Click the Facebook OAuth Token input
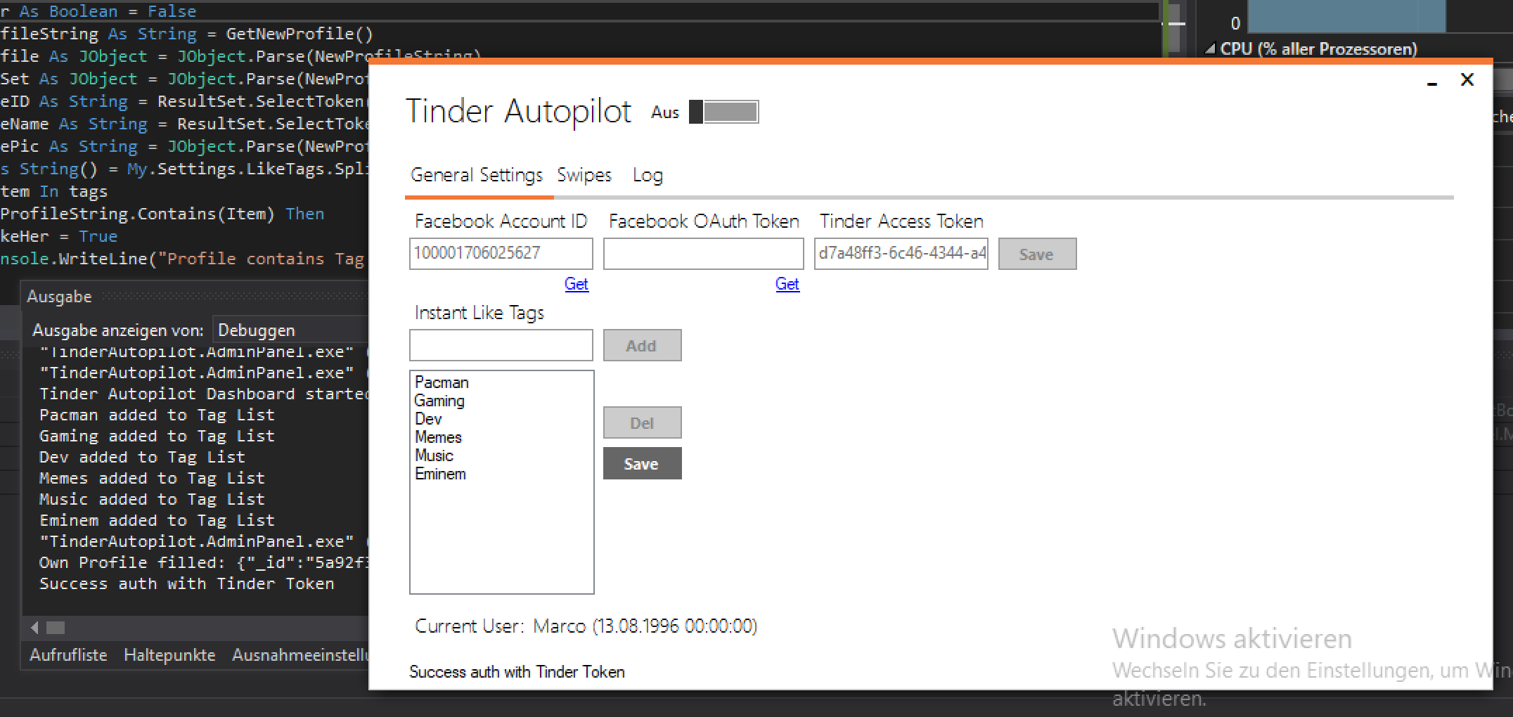 pyautogui.click(x=703, y=254)
